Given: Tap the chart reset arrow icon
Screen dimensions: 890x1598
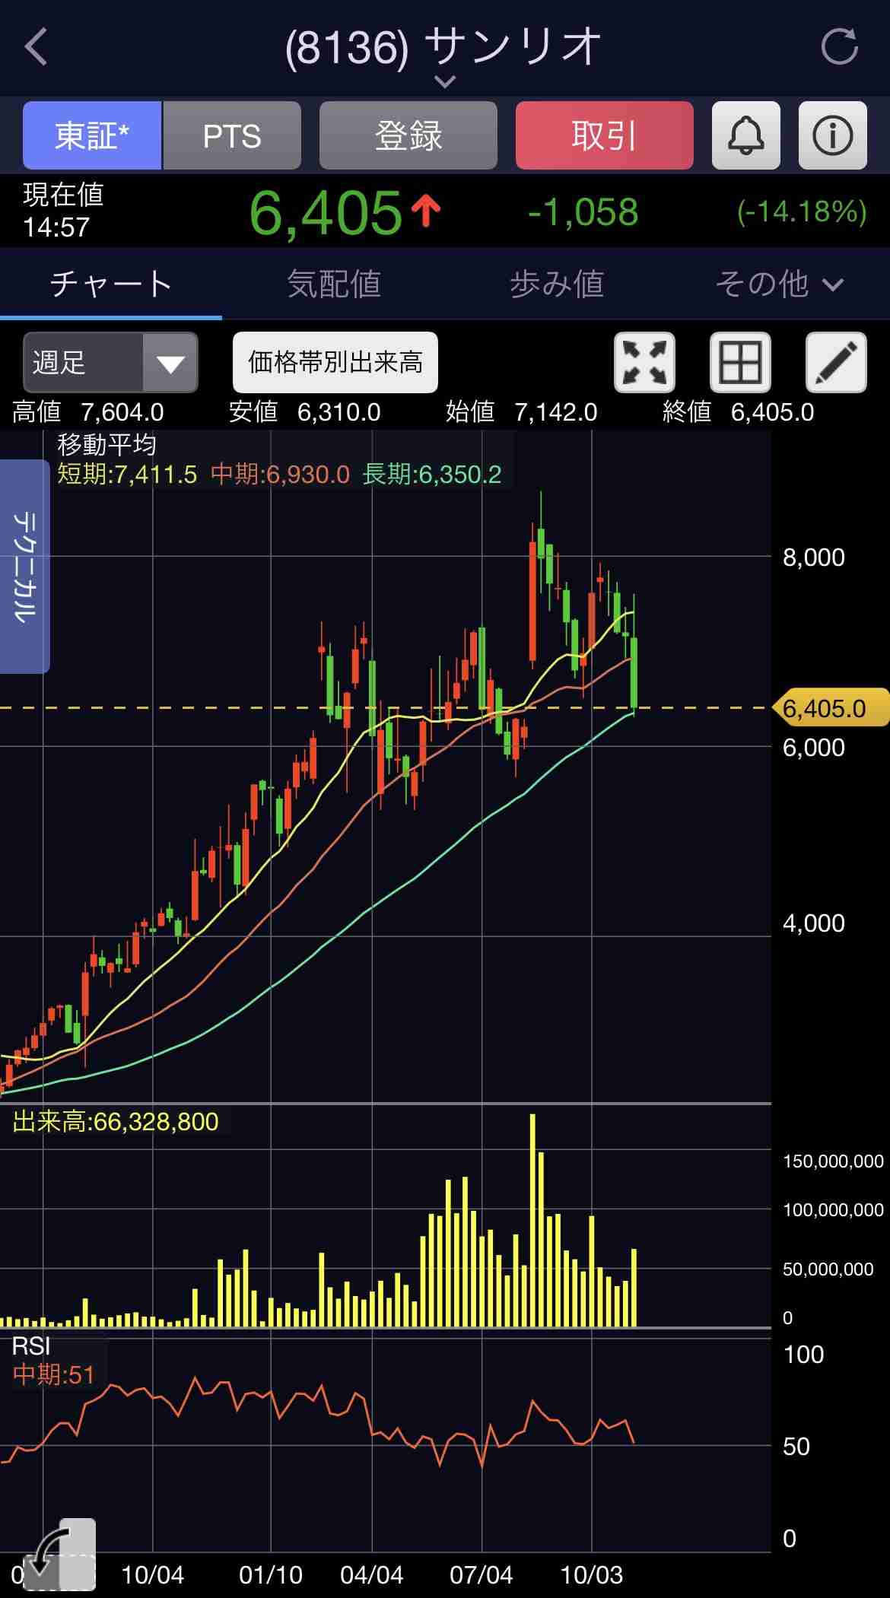Looking at the screenshot, I should click(59, 1555).
